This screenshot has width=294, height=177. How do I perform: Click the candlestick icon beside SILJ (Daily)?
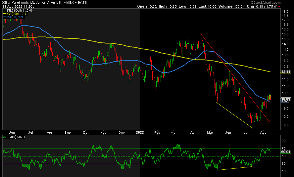[x=5, y=11]
